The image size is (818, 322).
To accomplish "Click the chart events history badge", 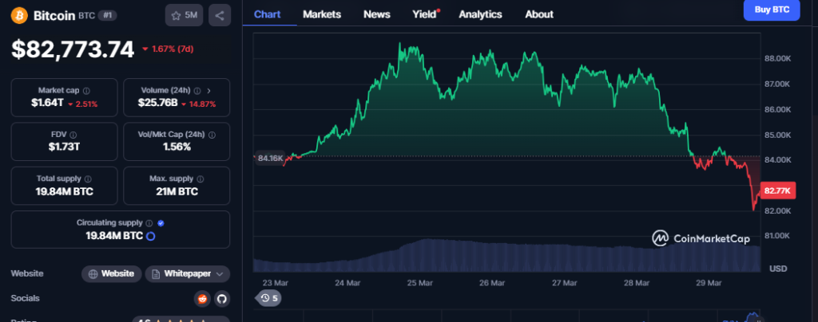I will [268, 298].
